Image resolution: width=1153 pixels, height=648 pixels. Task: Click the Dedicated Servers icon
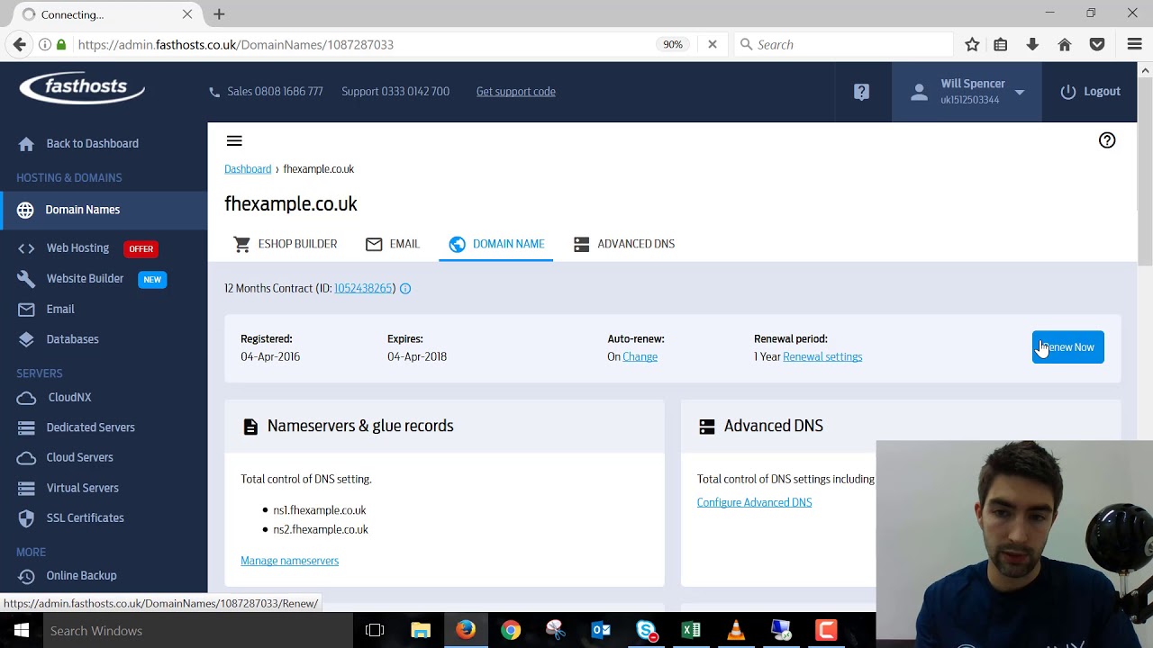pyautogui.click(x=26, y=427)
